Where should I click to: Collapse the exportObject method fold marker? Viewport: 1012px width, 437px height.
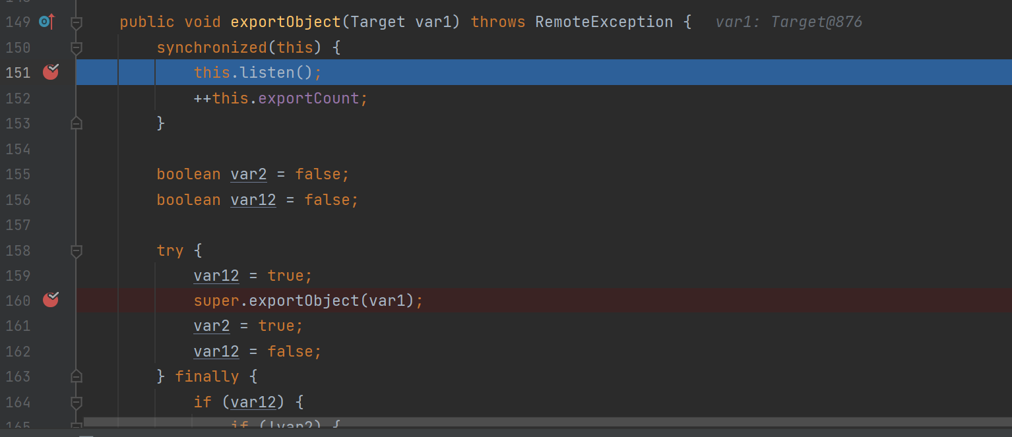coord(77,22)
